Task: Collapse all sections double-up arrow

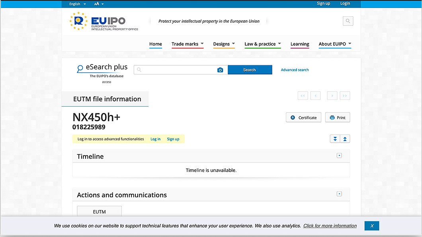Action: [x=345, y=139]
